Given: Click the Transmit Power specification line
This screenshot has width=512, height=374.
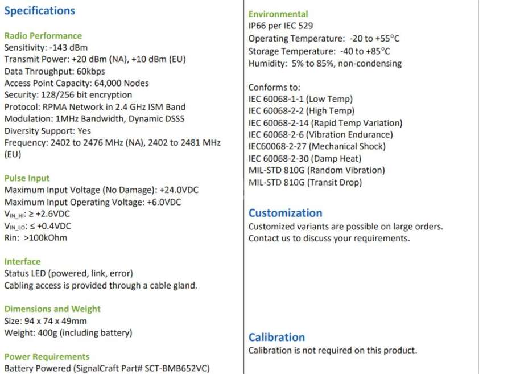Looking at the screenshot, I should pyautogui.click(x=95, y=59).
